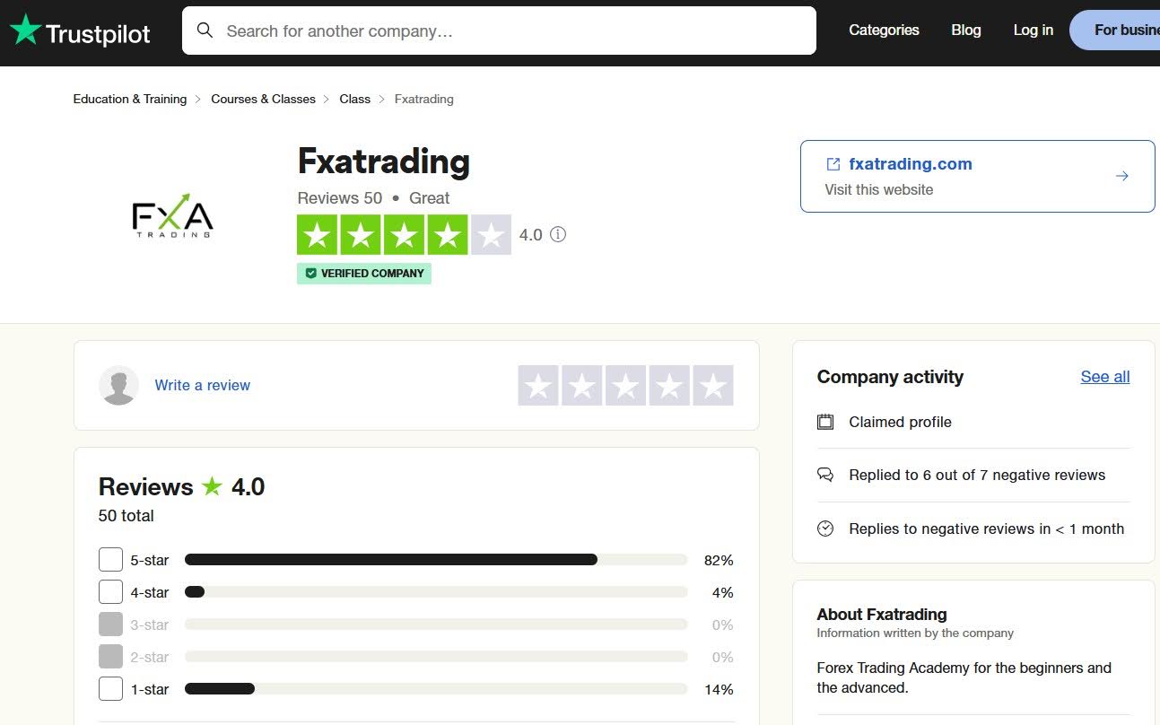Open the Categories menu
Viewport: 1160px width, 725px height.
pos(884,30)
